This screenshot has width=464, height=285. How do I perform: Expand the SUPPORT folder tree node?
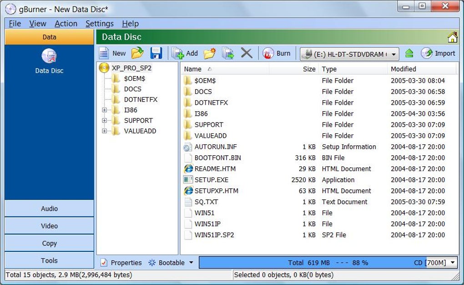[104, 121]
